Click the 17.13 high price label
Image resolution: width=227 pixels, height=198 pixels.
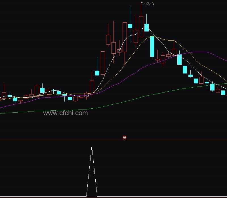pyautogui.click(x=149, y=4)
